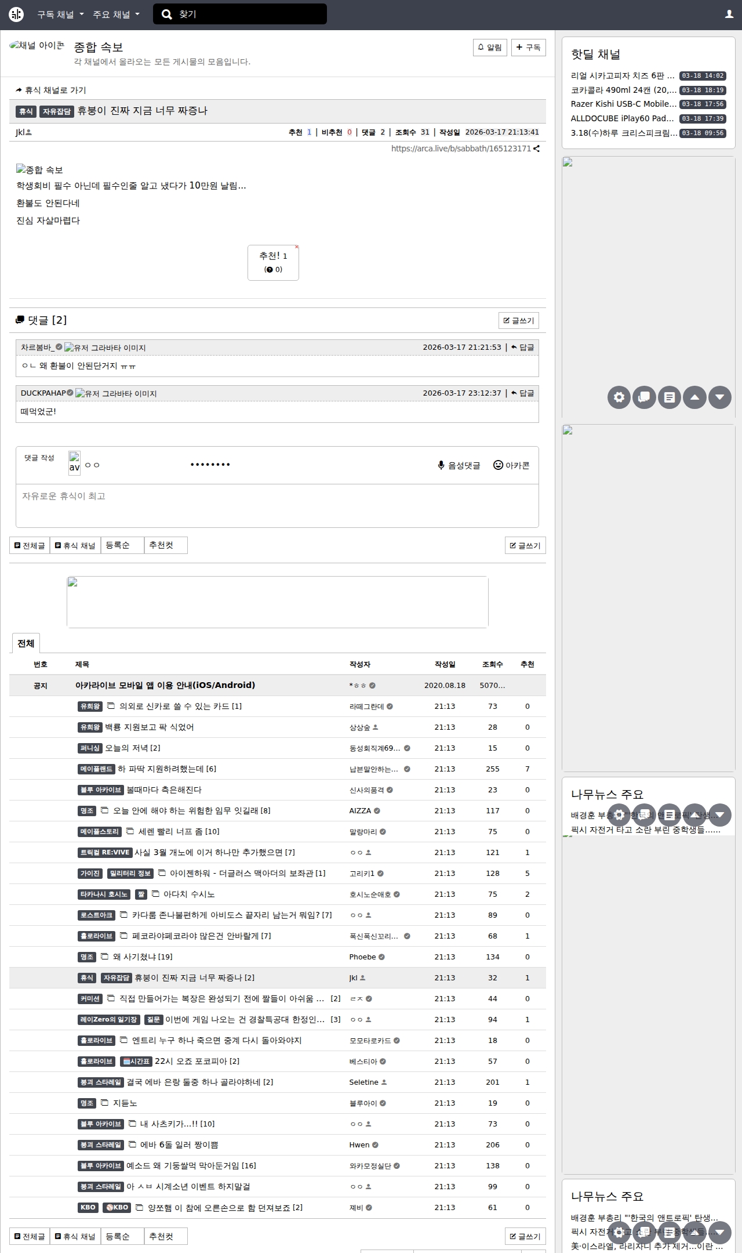Click author Phoebe in the article list
742x1253 pixels.
tap(362, 957)
